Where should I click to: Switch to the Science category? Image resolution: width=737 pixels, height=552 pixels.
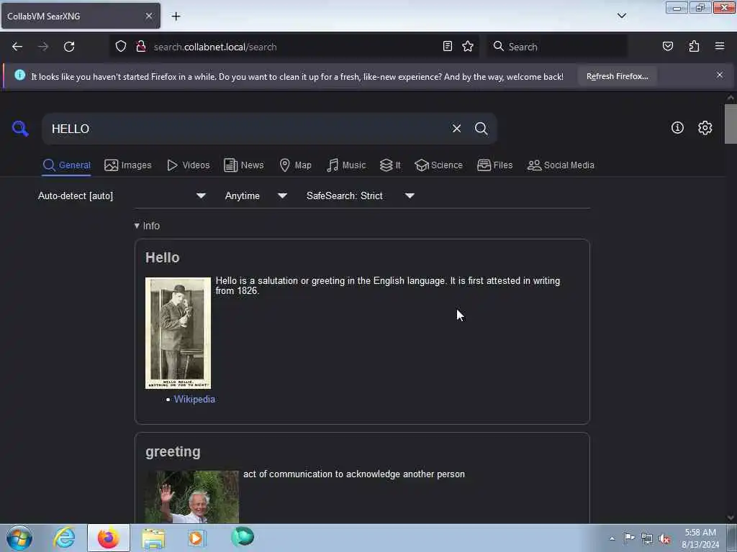[439, 165]
